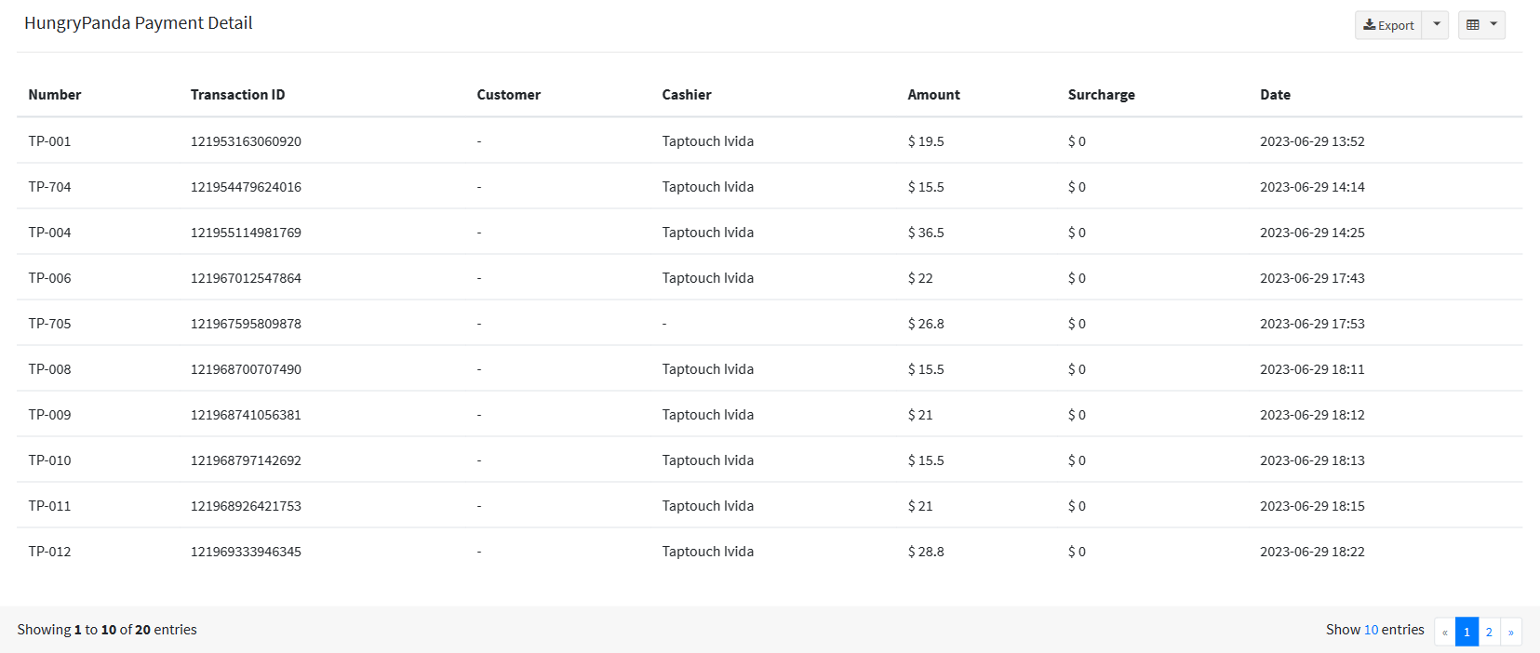
Task: Click the Surcharge column header
Action: coord(1102,95)
